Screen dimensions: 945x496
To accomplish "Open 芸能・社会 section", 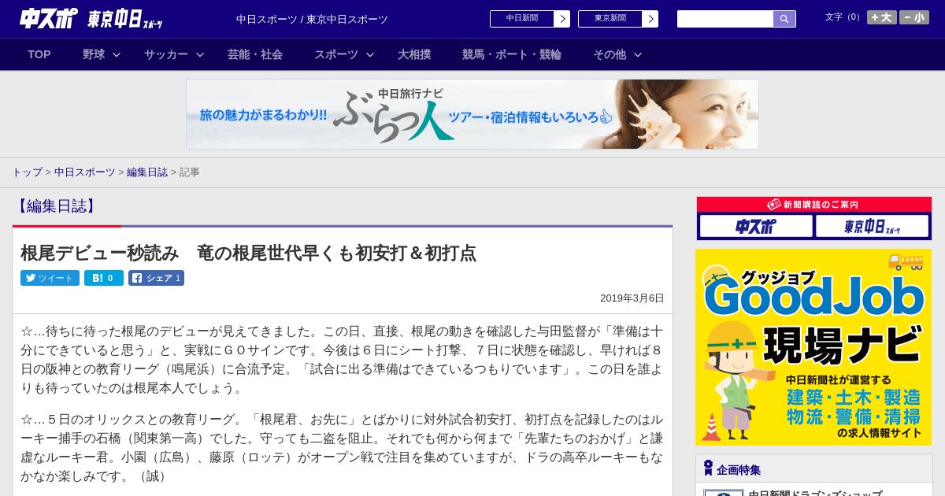I will pos(255,54).
